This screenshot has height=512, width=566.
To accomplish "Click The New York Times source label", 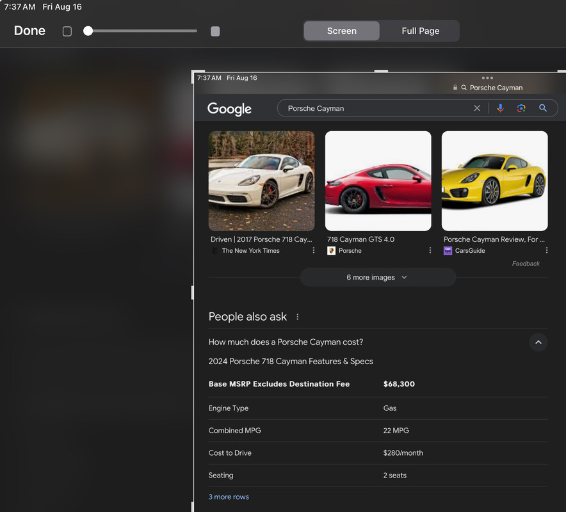I will tap(250, 250).
